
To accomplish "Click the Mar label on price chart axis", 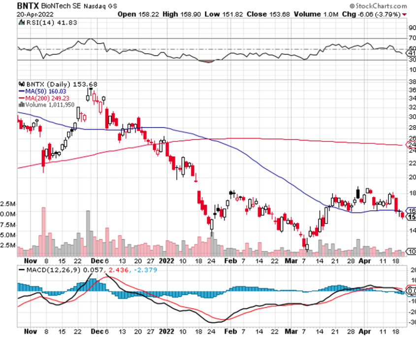I will [x=291, y=261].
